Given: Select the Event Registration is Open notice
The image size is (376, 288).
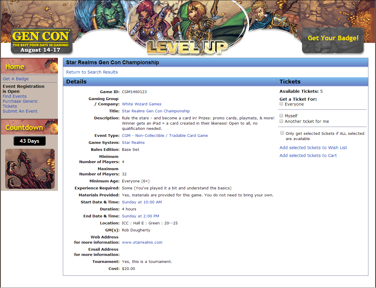Looking at the screenshot, I should coord(23,89).
